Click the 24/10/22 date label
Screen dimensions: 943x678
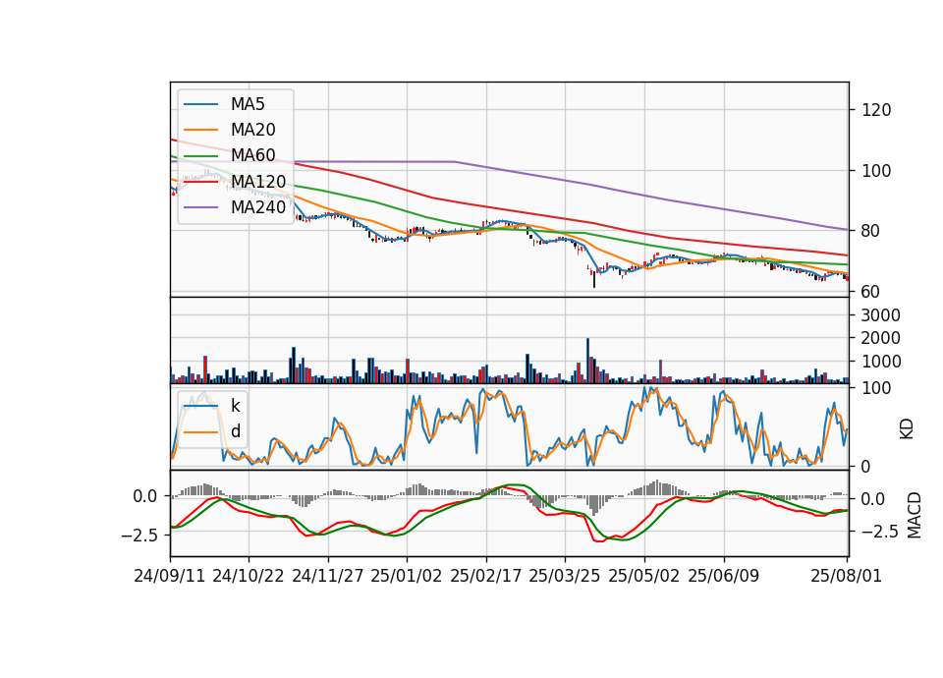click(249, 576)
